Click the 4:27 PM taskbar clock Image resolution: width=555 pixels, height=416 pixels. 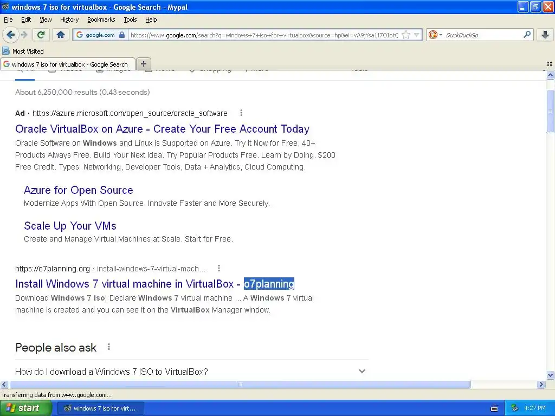click(534, 408)
